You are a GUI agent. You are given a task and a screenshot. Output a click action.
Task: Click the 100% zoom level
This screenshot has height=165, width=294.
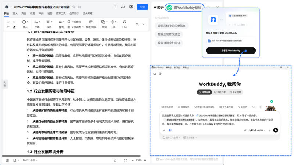pos(139,160)
